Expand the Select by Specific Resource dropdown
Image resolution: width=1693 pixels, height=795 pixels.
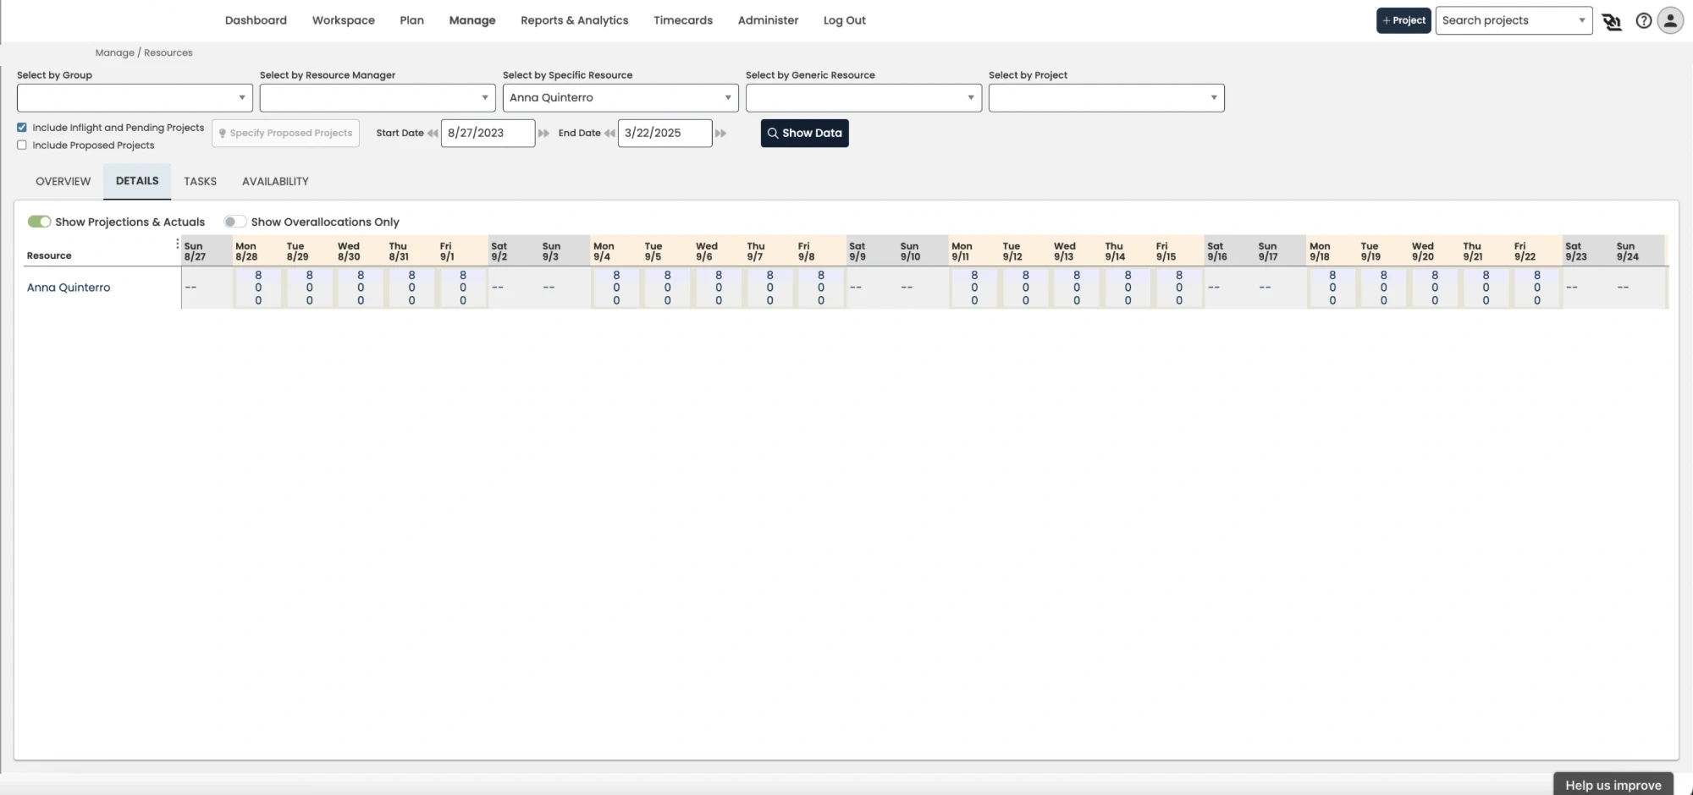pyautogui.click(x=620, y=98)
